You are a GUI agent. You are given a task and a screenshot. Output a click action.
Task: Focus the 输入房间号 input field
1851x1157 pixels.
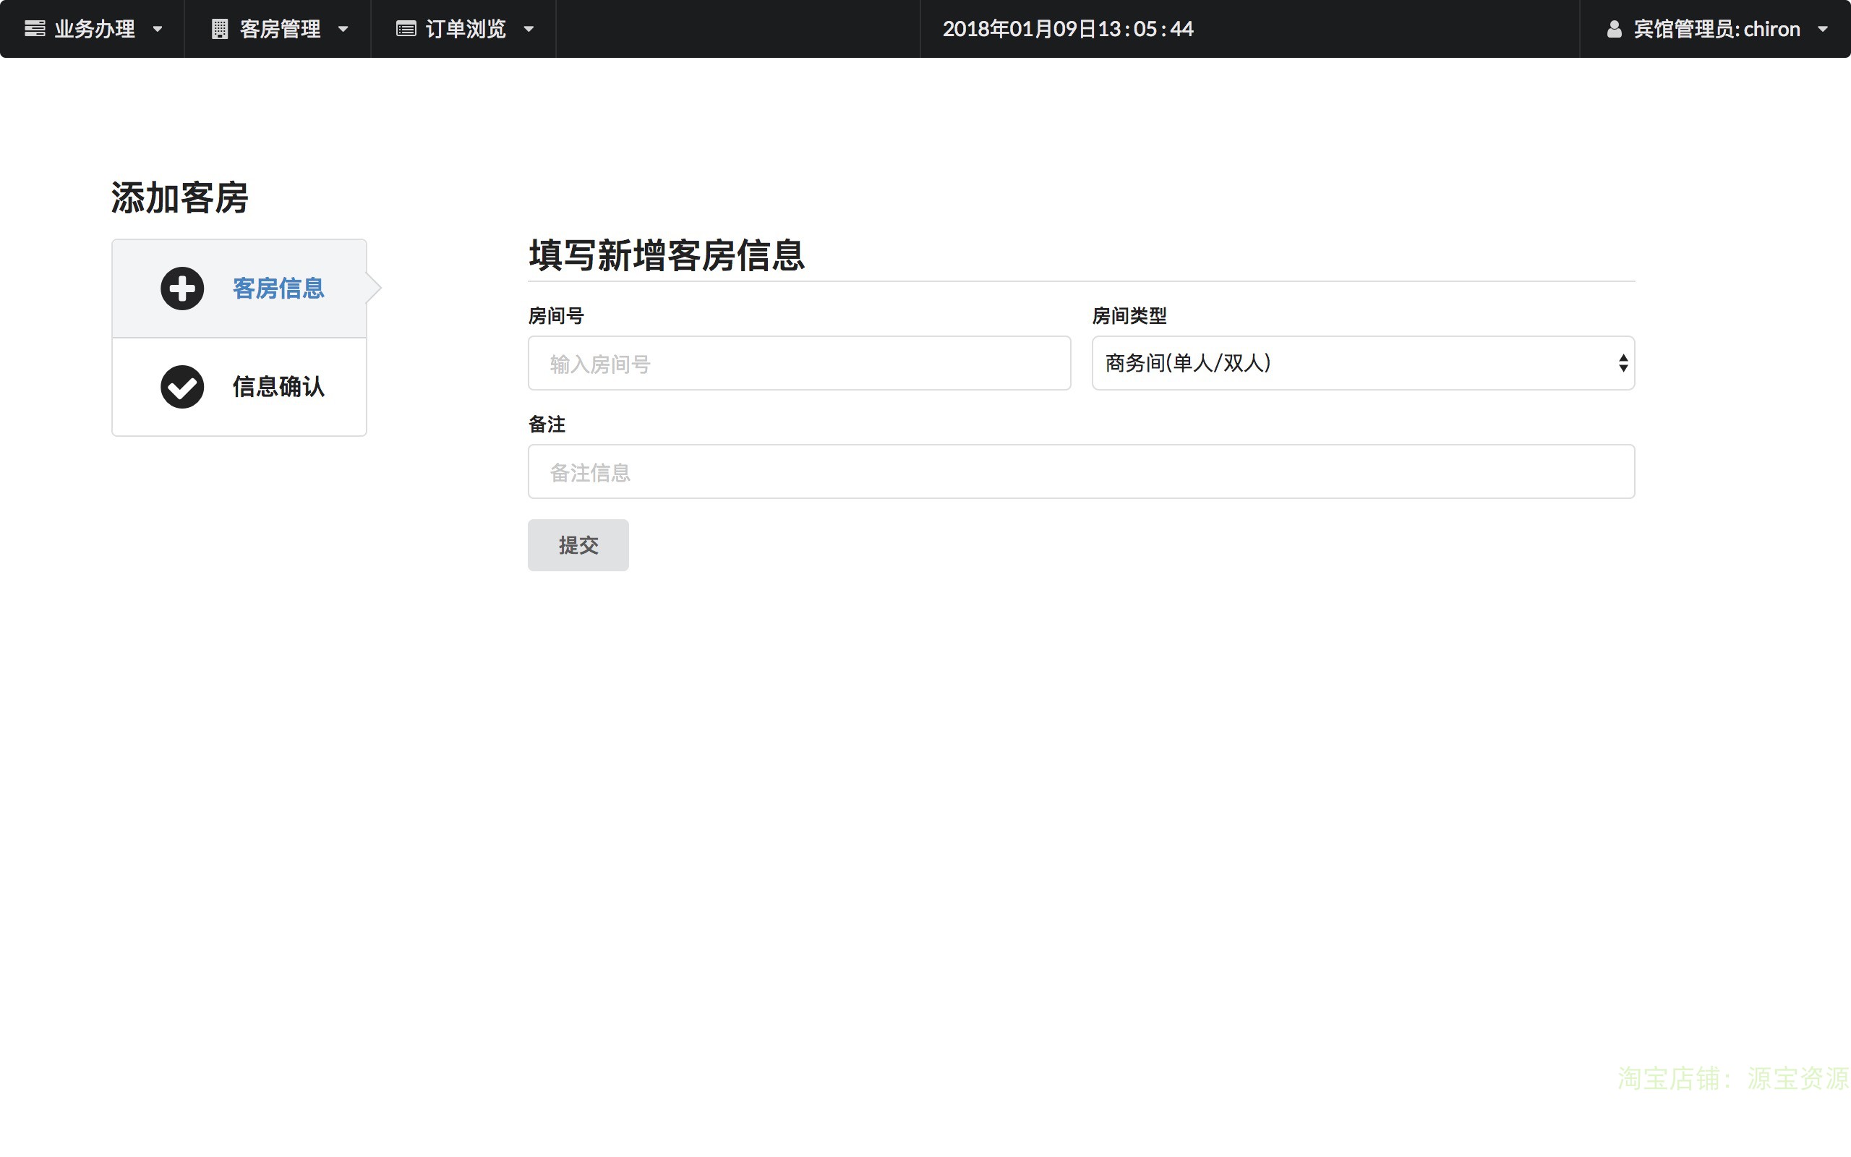tap(798, 364)
